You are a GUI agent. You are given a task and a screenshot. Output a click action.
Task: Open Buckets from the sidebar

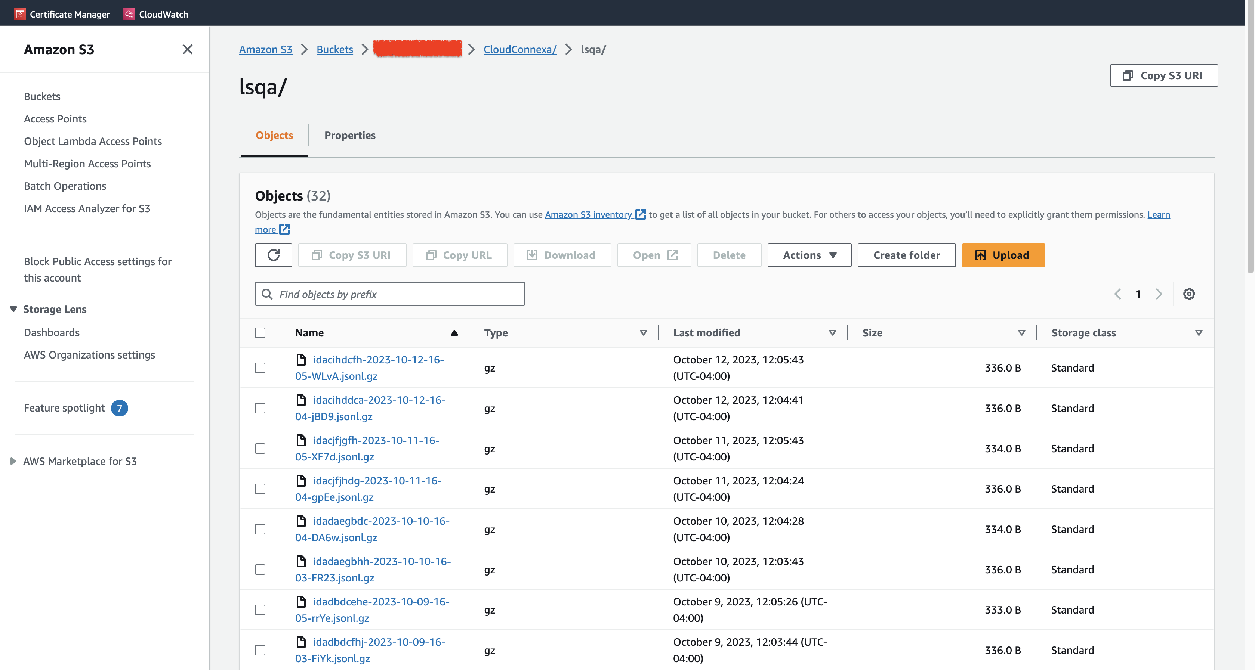[41, 96]
